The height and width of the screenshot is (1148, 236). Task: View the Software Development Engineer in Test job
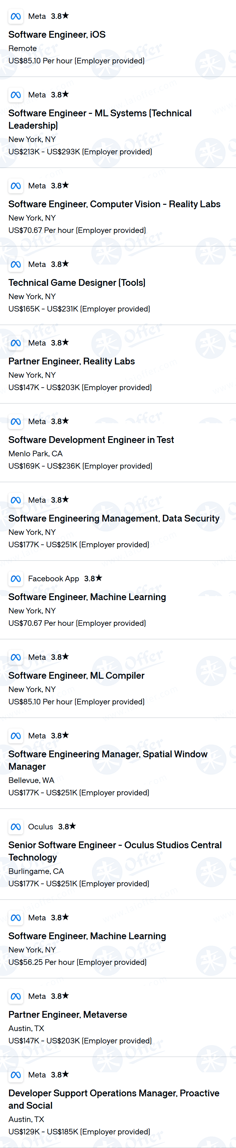coord(91,440)
